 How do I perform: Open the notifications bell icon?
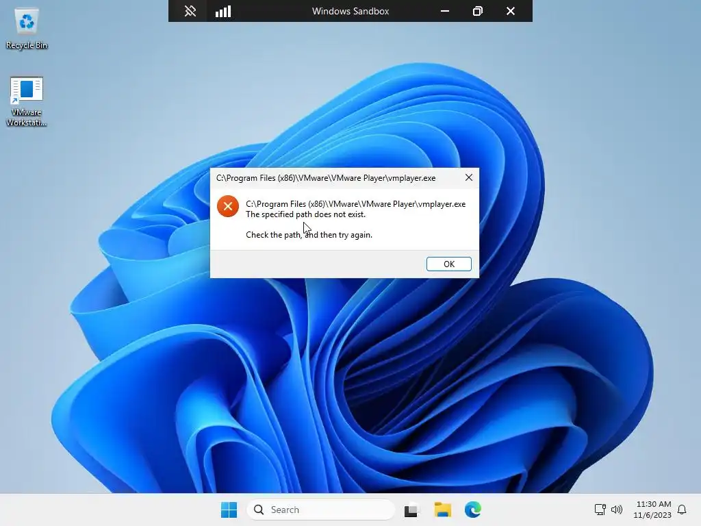(682, 510)
